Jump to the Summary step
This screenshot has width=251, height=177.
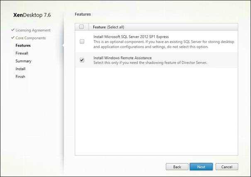point(23,61)
